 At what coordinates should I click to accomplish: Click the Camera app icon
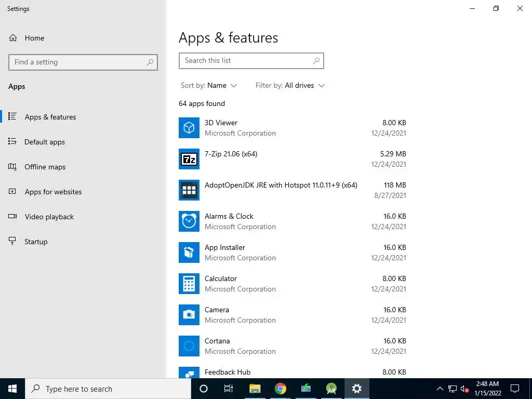click(189, 315)
